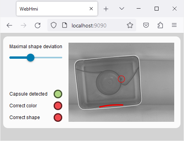Click the Correct color label
This screenshot has width=184, height=141.
pyautogui.click(x=23, y=105)
